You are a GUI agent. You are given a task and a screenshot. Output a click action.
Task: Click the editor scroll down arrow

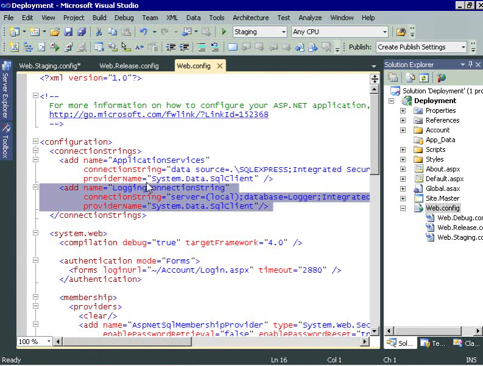point(374,331)
